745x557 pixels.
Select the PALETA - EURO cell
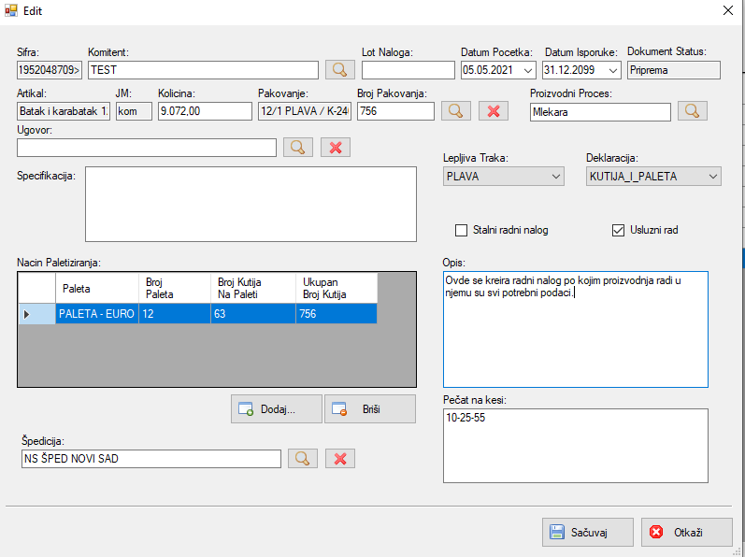pos(97,314)
